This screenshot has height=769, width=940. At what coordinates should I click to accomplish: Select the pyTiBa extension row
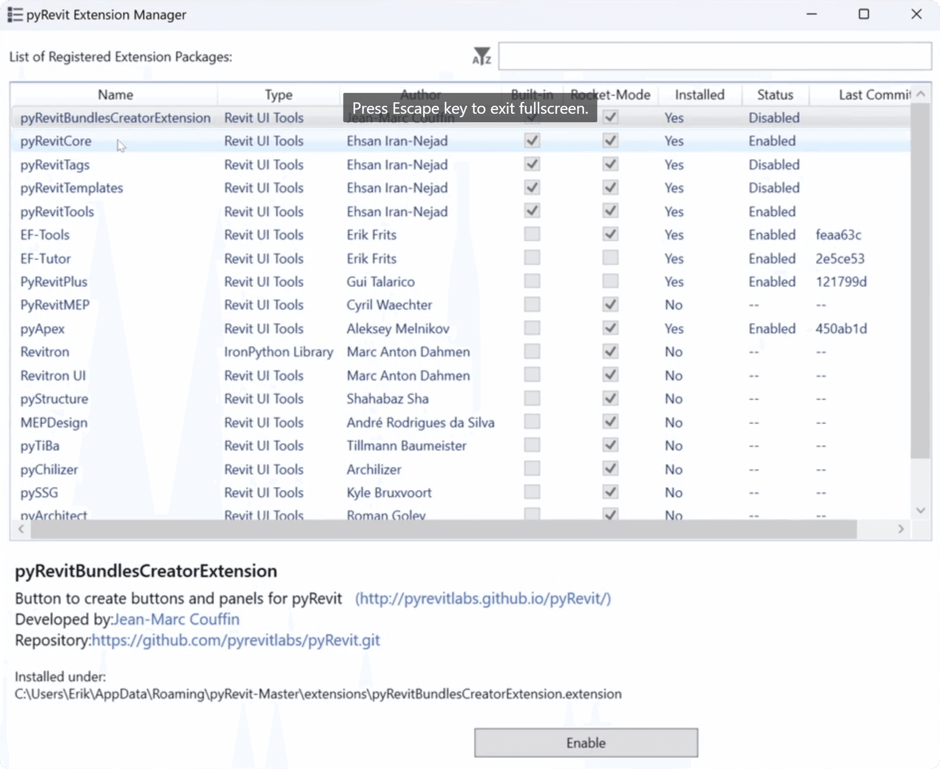point(461,446)
